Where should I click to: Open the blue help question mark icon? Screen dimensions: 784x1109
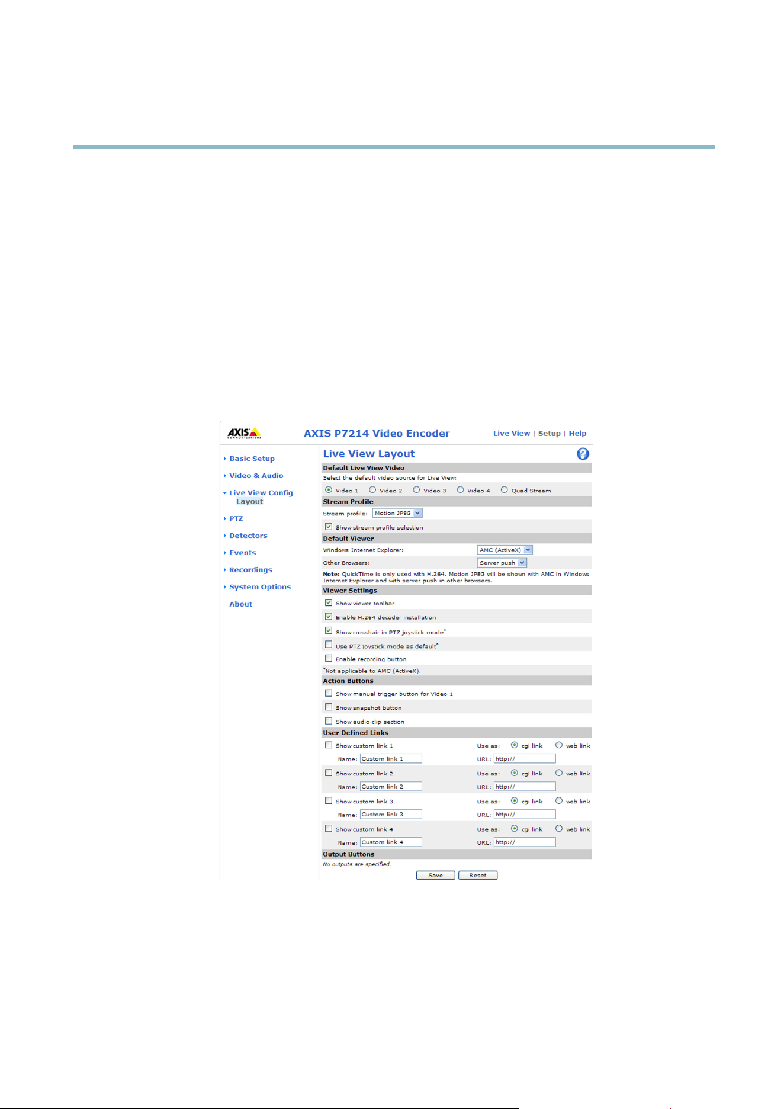tap(583, 454)
